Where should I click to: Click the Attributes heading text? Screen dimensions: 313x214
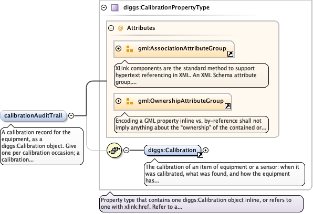point(141,28)
